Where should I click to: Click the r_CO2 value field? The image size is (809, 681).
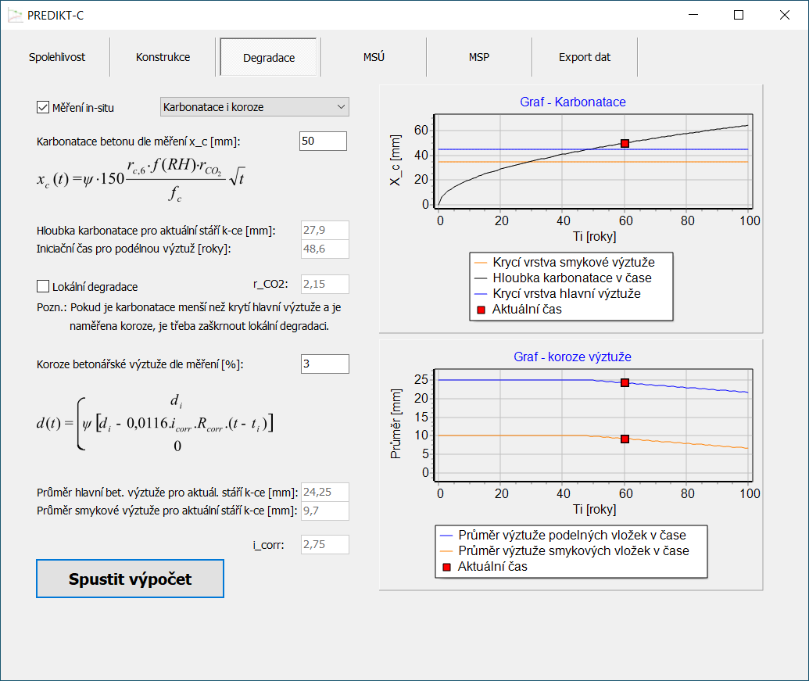point(324,284)
